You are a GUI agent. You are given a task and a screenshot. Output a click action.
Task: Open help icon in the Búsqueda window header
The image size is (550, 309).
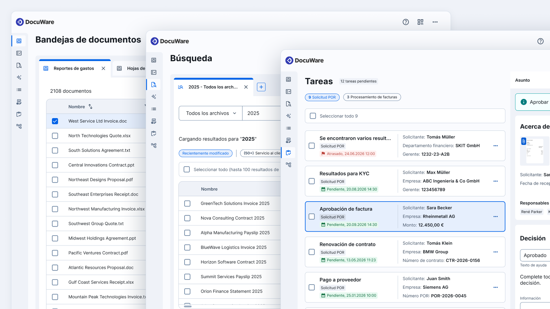(x=540, y=41)
